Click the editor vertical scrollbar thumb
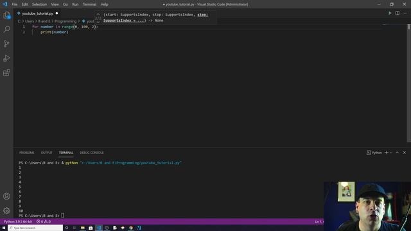 click(x=409, y=27)
